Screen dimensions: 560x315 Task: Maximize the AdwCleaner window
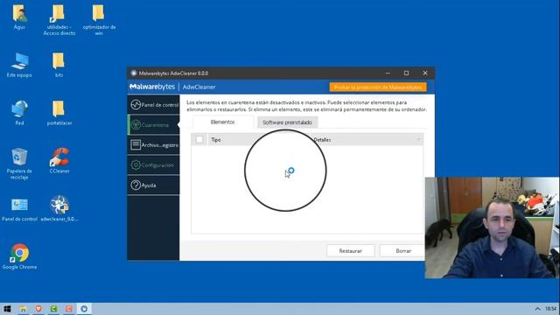pos(406,73)
